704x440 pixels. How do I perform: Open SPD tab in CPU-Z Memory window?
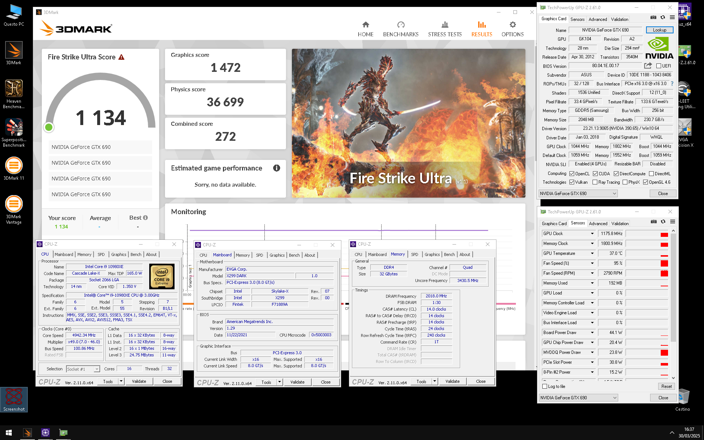(415, 254)
